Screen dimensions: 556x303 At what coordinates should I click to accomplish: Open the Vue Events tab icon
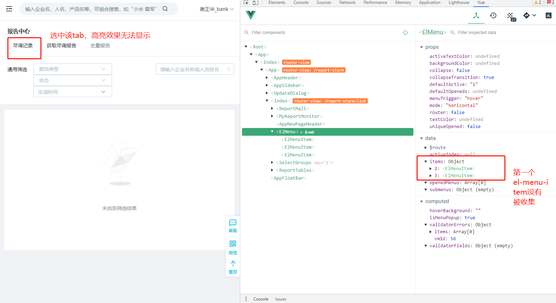[x=511, y=16]
